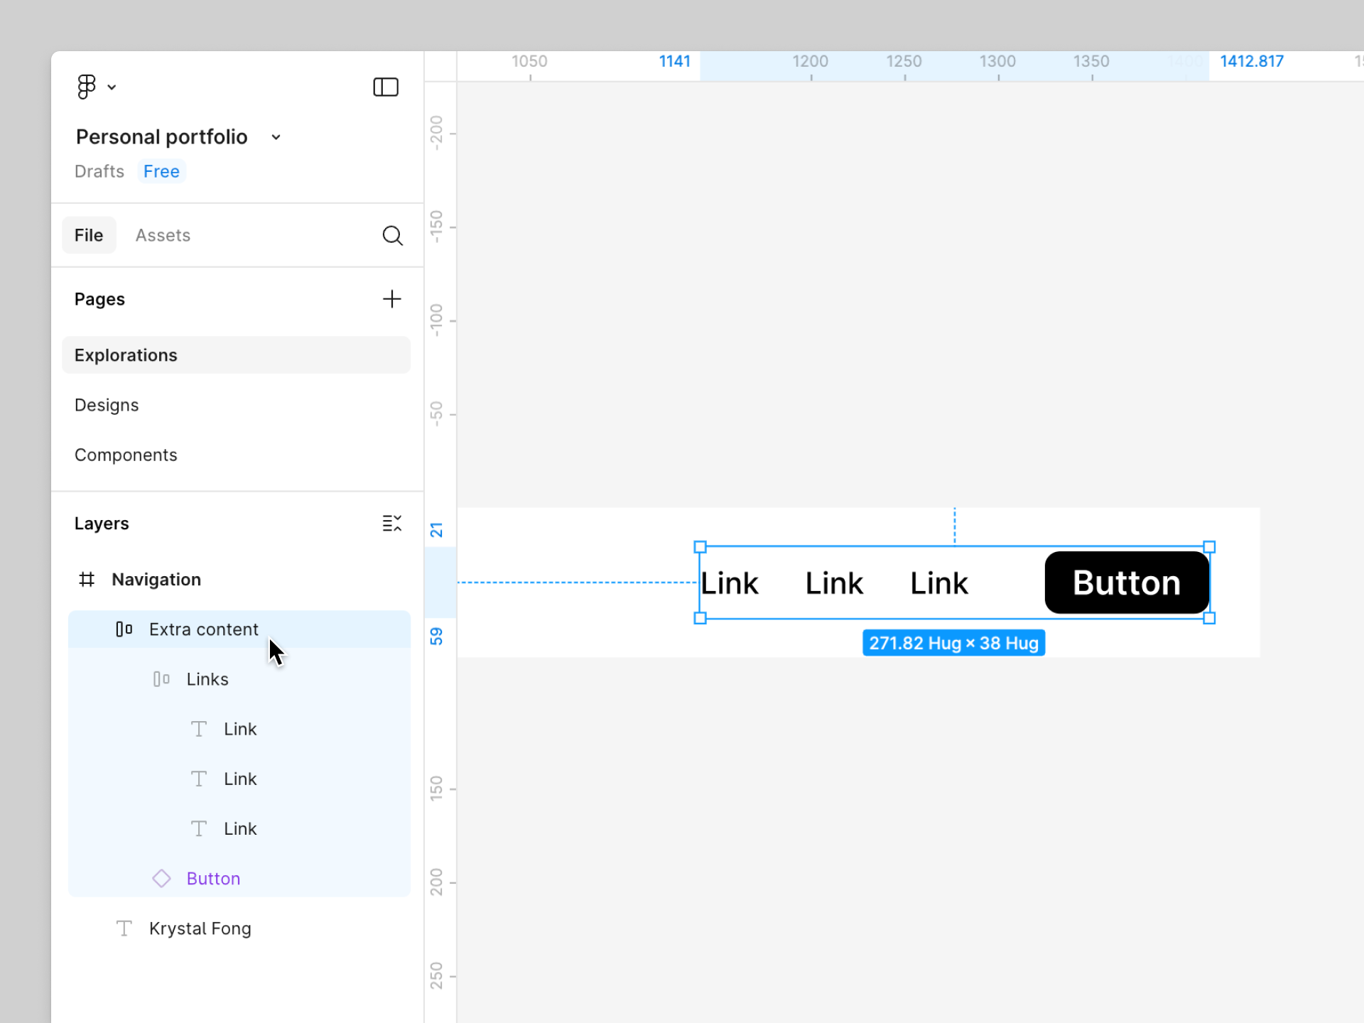1364x1023 pixels.
Task: Toggle the sidebar panel icon
Action: pos(386,87)
